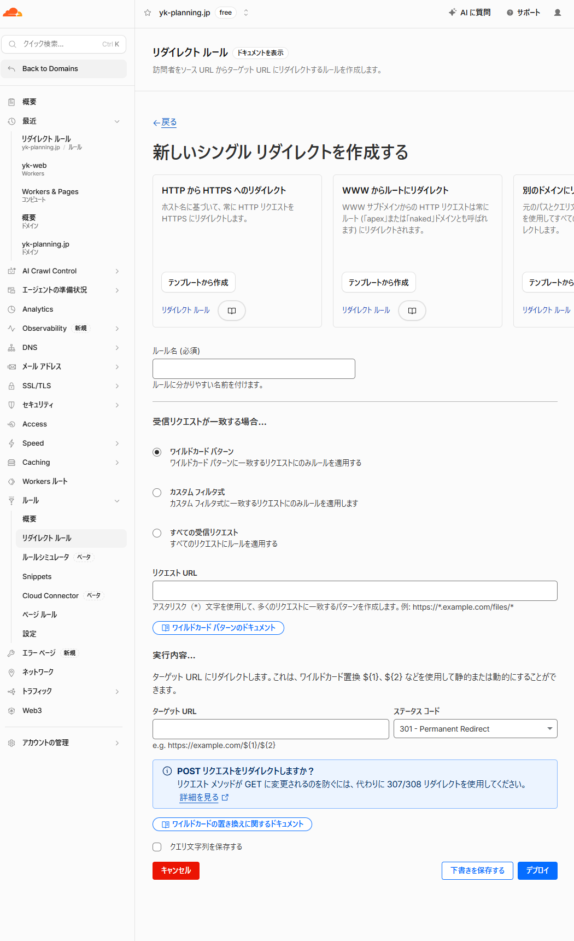The height and width of the screenshot is (941, 574).
Task: Click the アカウントの管理 gear icon
Action: [11, 743]
